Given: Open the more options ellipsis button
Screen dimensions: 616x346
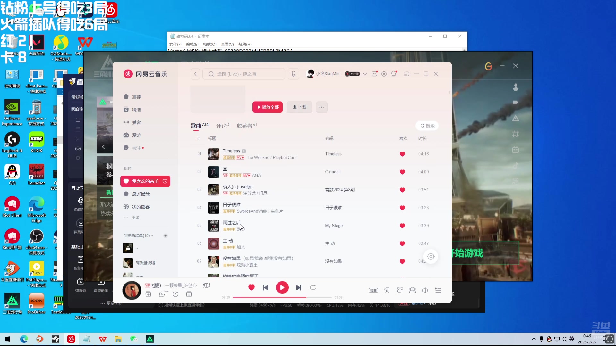Looking at the screenshot, I should click(322, 107).
